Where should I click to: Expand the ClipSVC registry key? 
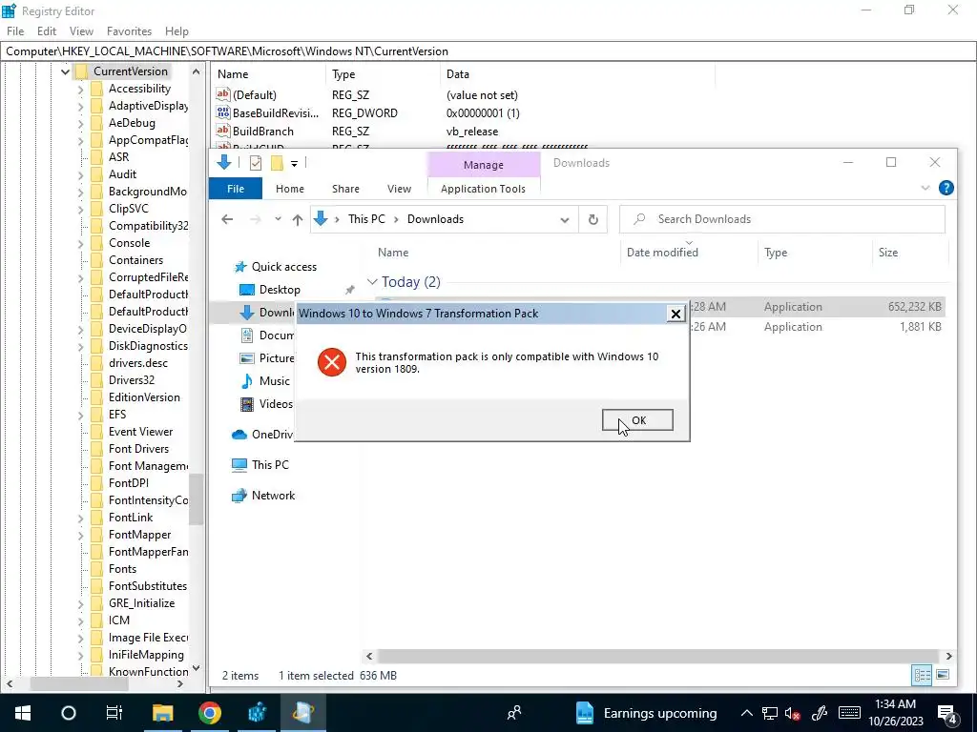[81, 209]
